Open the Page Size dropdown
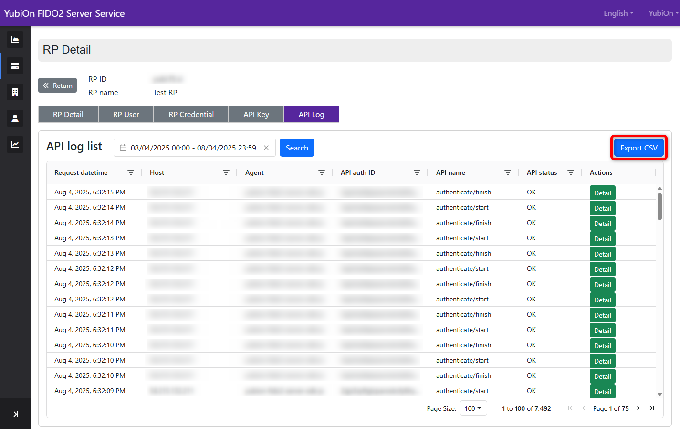The width and height of the screenshot is (680, 429). pyautogui.click(x=473, y=408)
